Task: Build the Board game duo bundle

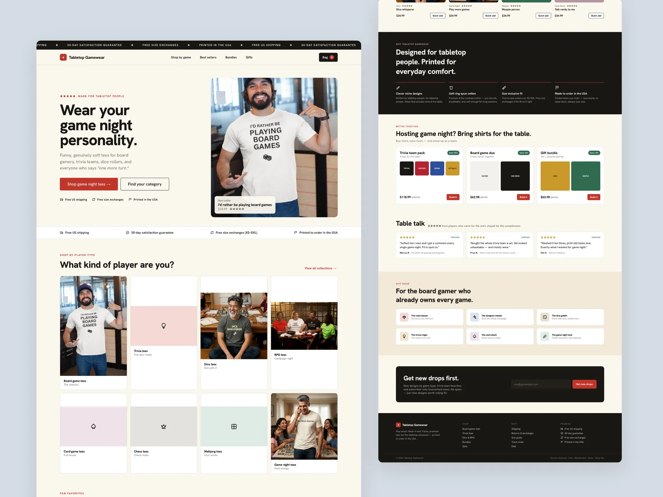Action: (x=523, y=197)
